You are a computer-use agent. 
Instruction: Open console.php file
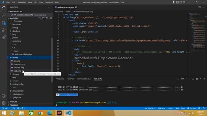pyautogui.click(x=19, y=68)
